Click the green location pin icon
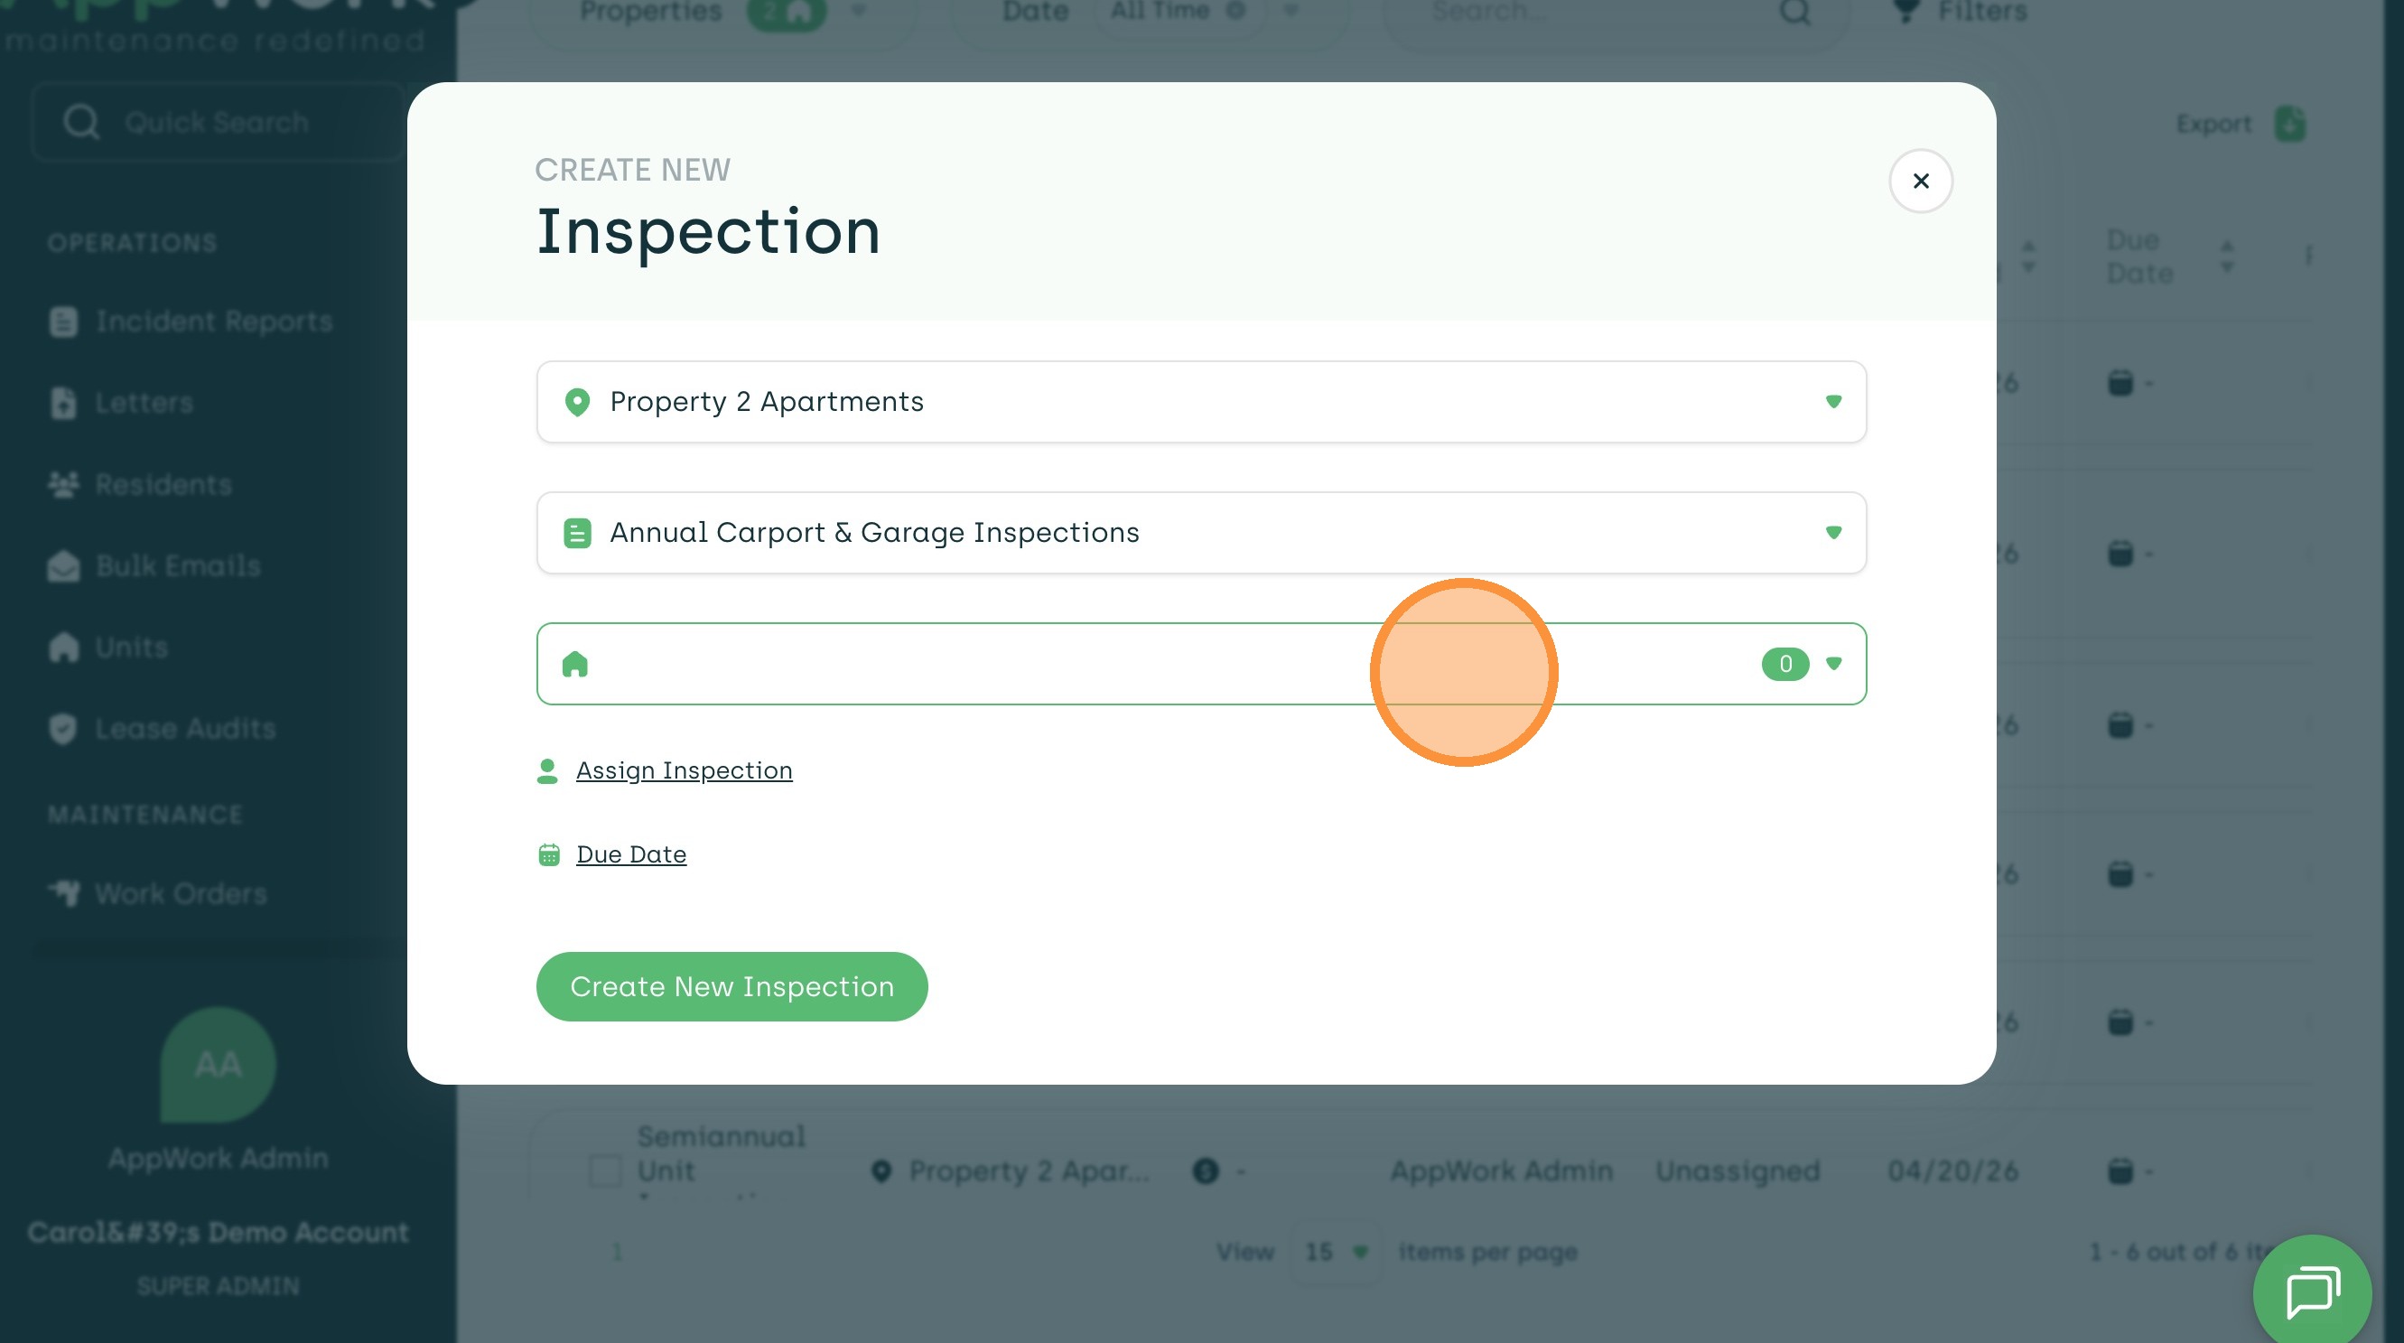 click(577, 402)
